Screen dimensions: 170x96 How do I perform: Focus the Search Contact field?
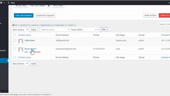[x=164, y=24]
